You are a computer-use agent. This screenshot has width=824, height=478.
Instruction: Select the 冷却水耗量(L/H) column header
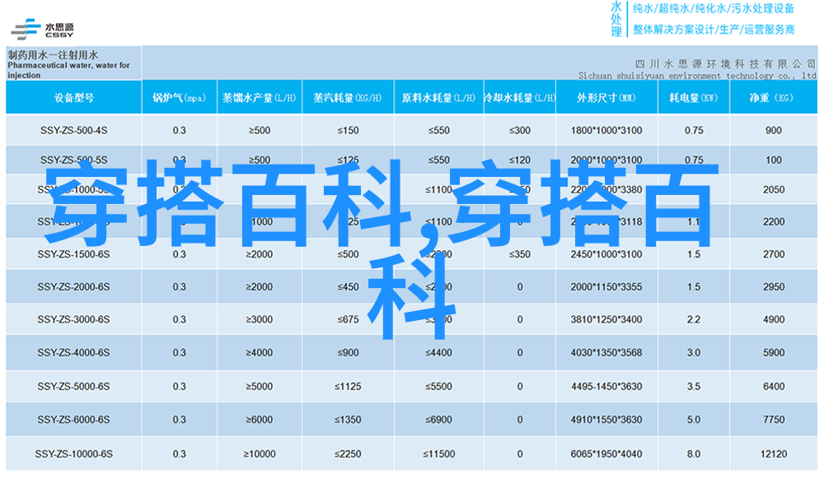pos(519,98)
